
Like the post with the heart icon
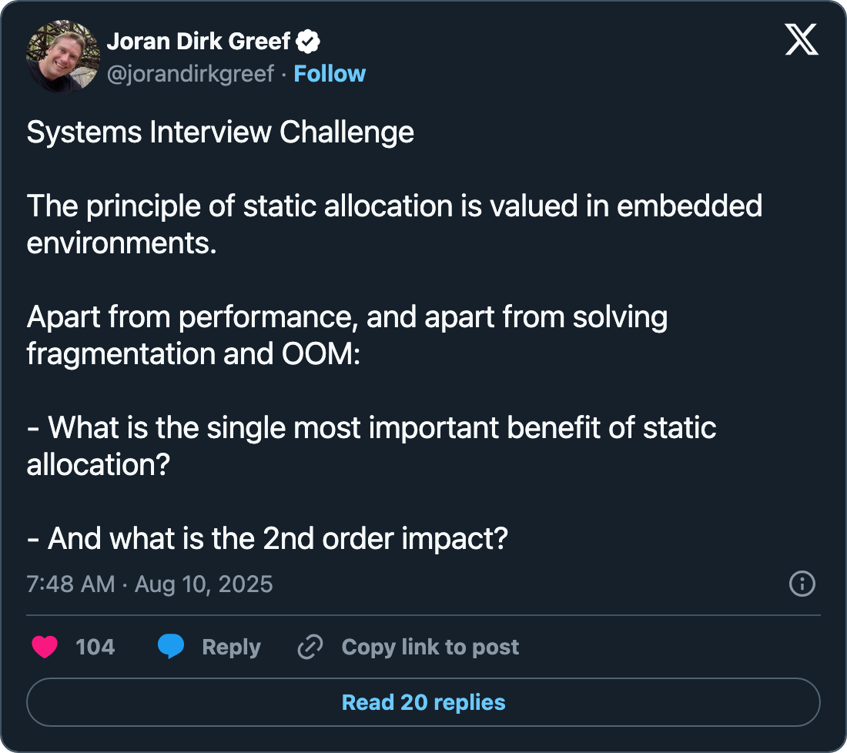tap(45, 647)
